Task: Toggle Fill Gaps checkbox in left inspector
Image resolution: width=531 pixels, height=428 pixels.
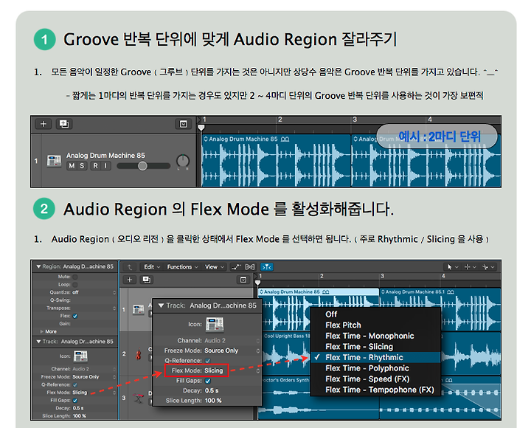Action: coord(74,400)
